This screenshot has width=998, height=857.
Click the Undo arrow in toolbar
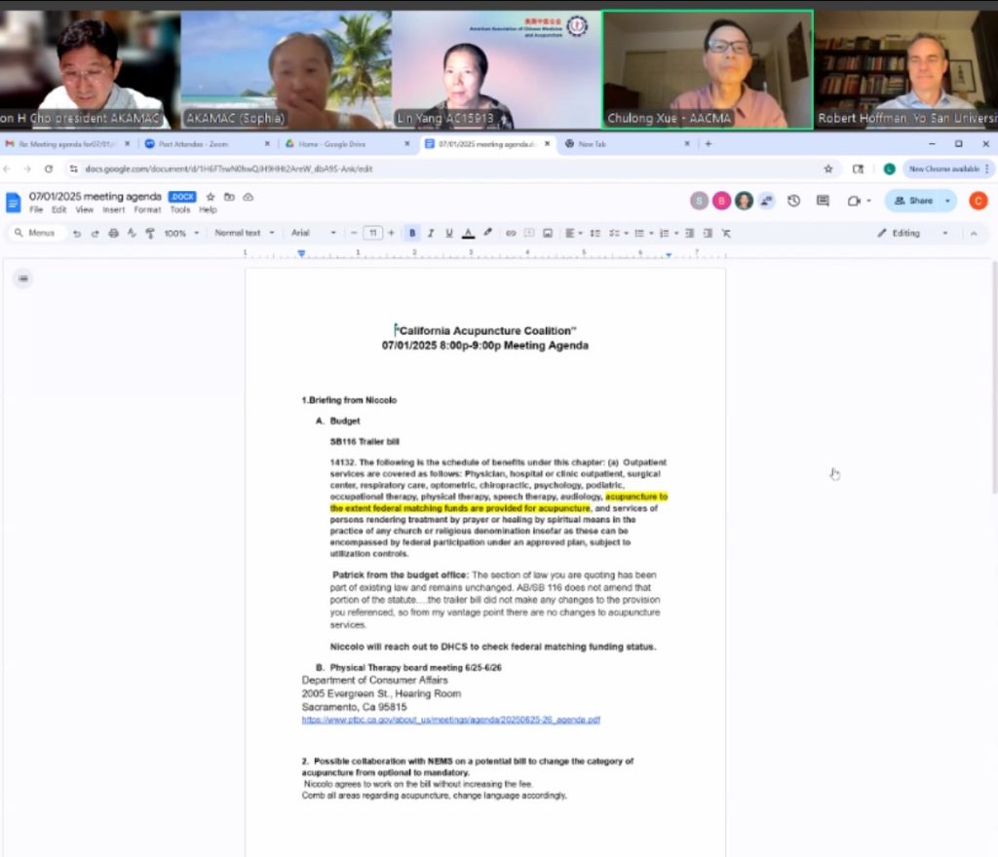[x=77, y=234]
